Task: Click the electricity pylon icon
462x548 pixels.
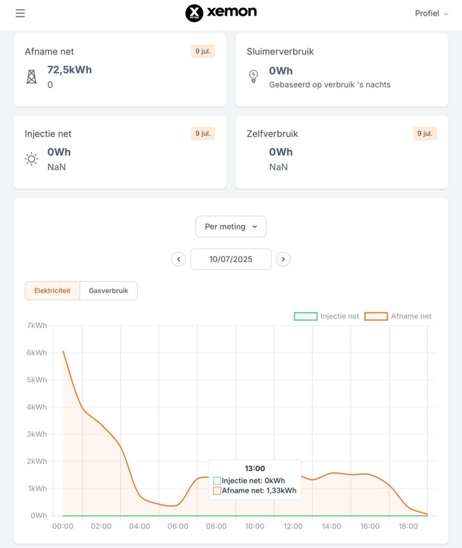Action: click(32, 77)
